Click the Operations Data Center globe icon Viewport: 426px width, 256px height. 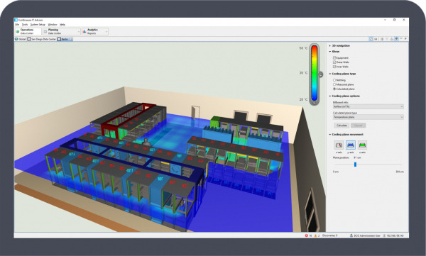click(x=18, y=31)
